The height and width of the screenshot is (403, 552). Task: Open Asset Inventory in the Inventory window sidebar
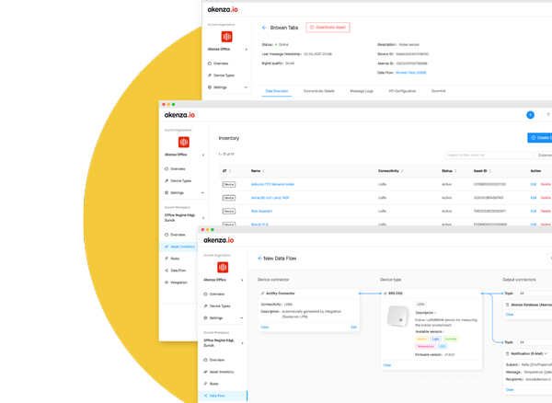click(179, 247)
